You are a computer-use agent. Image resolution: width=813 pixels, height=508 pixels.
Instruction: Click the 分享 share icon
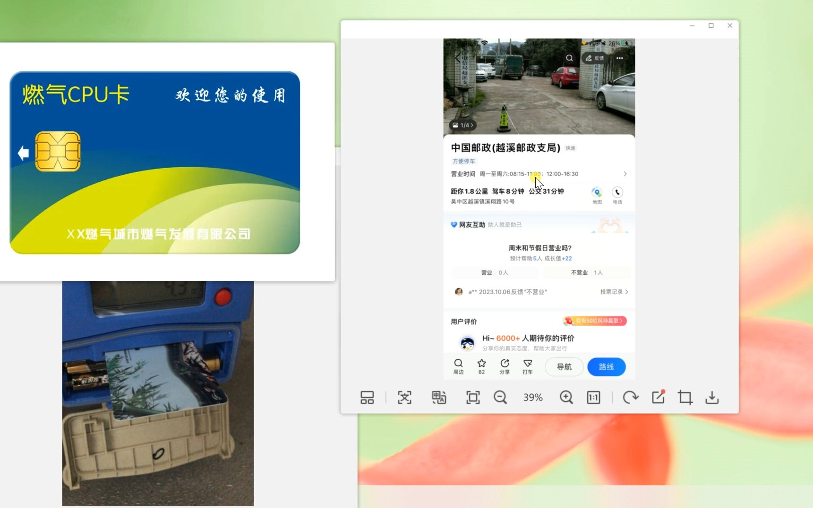click(x=505, y=366)
